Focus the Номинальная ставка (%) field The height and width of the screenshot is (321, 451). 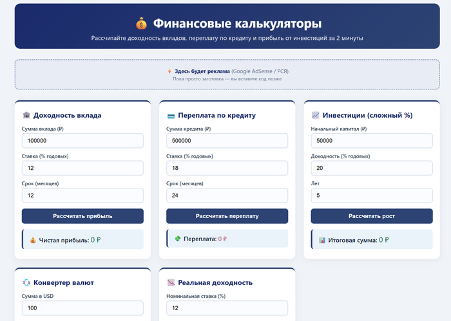227,308
